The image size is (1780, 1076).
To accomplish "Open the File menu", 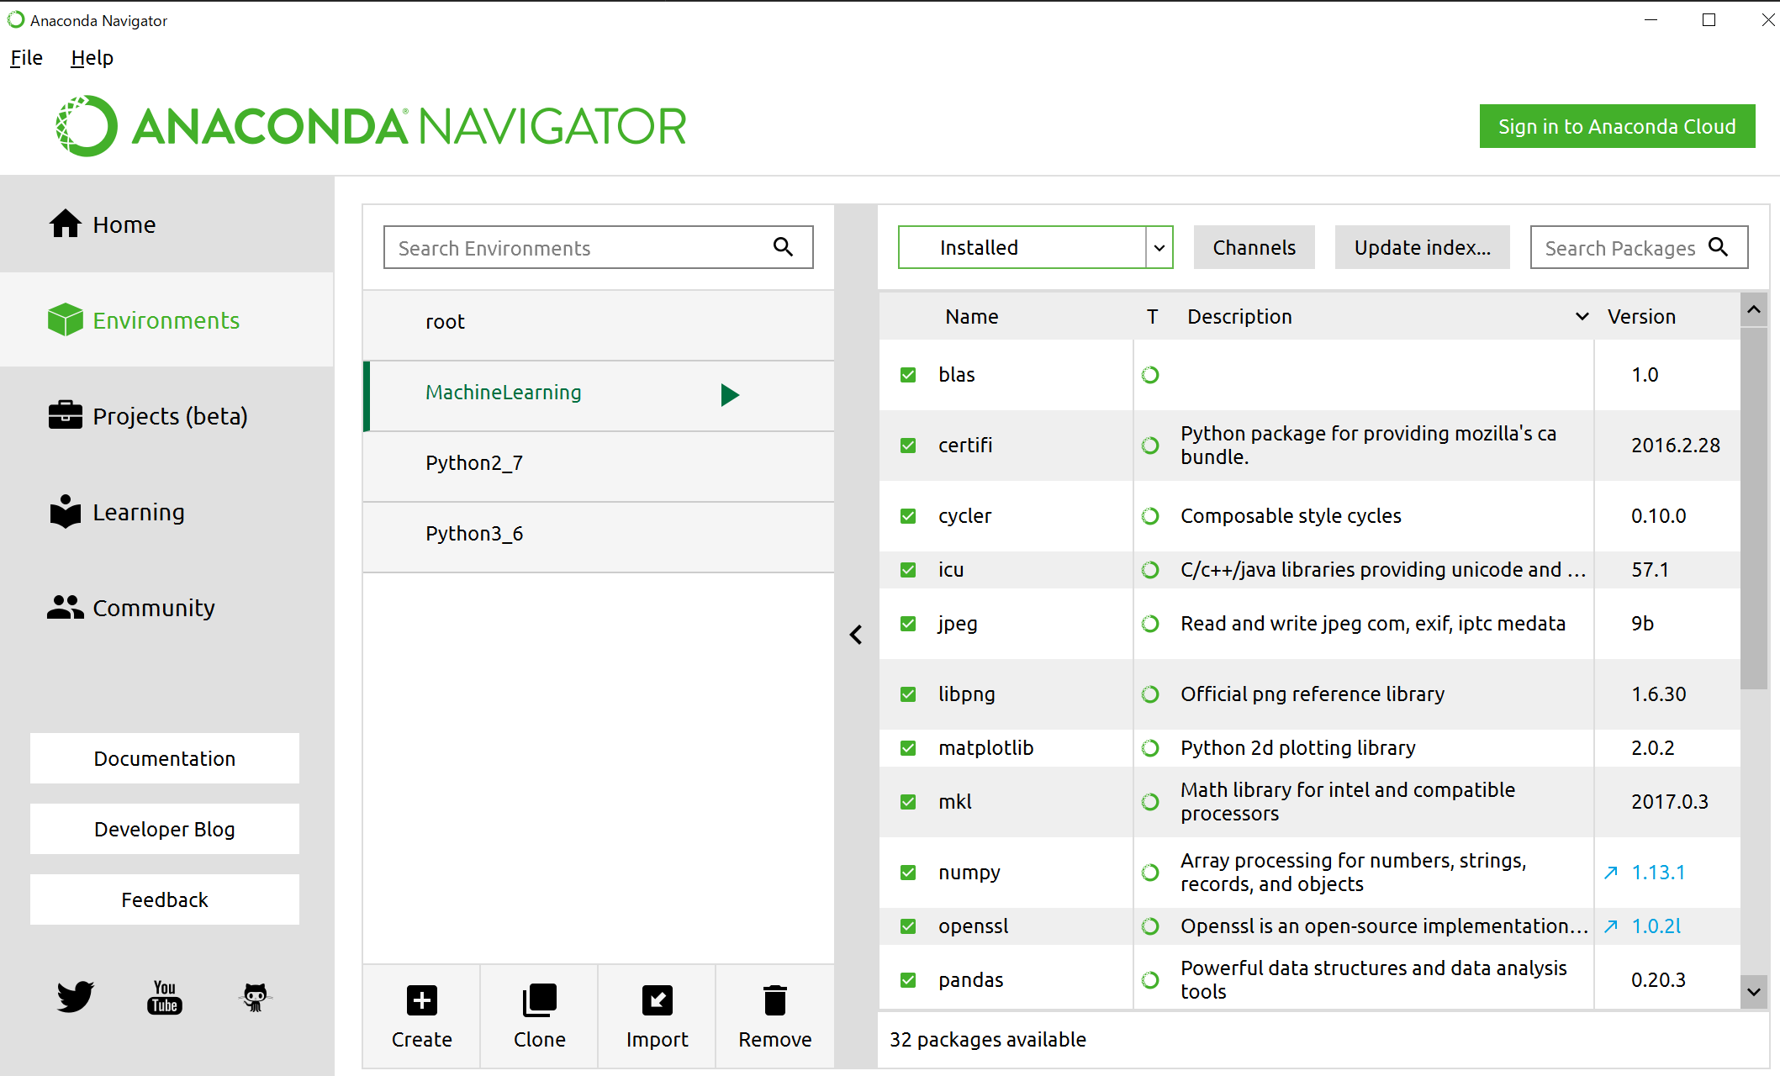I will coord(26,58).
